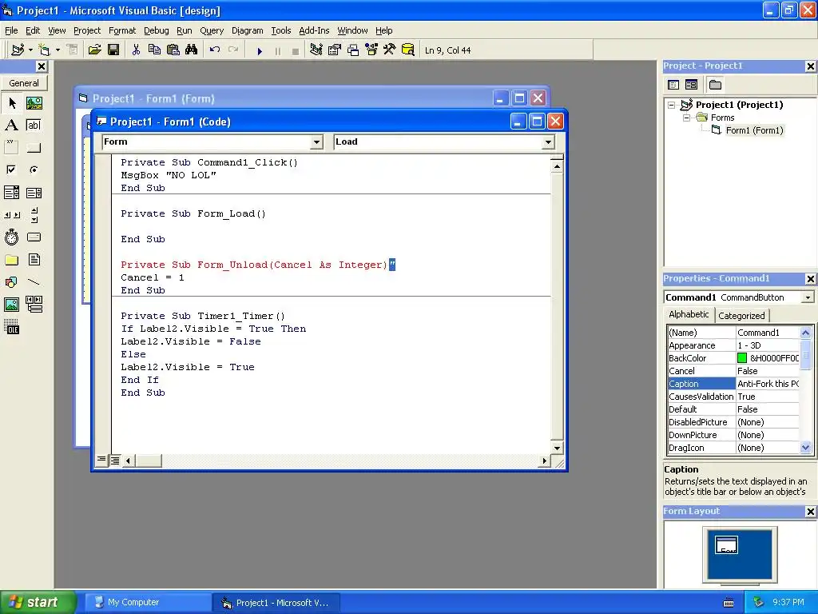Viewport: 818px width, 614px height.
Task: Click the Windows start button
Action: point(37,602)
